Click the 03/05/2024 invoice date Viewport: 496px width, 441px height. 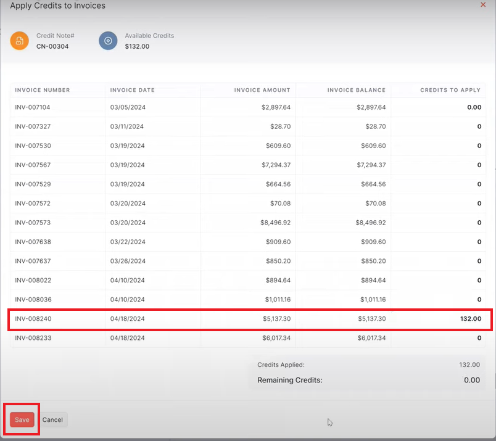tap(128, 107)
